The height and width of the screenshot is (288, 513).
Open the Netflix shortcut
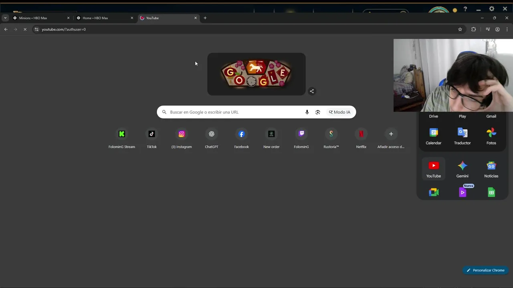[361, 139]
